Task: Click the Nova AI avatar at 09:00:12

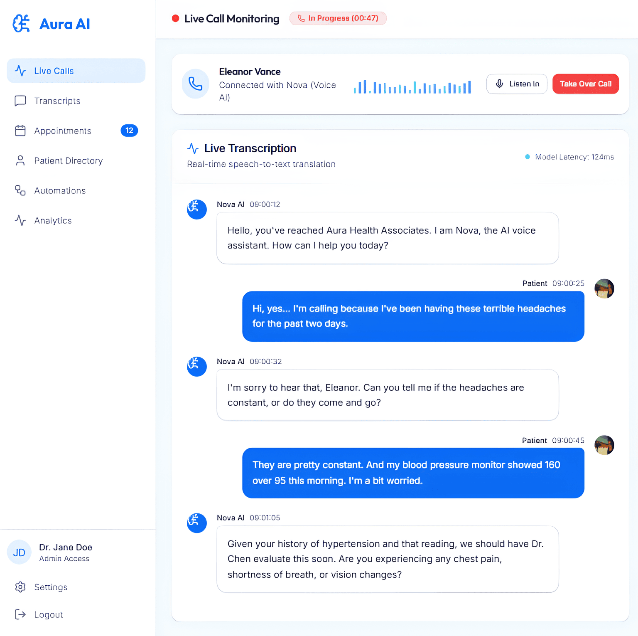Action: 196,209
